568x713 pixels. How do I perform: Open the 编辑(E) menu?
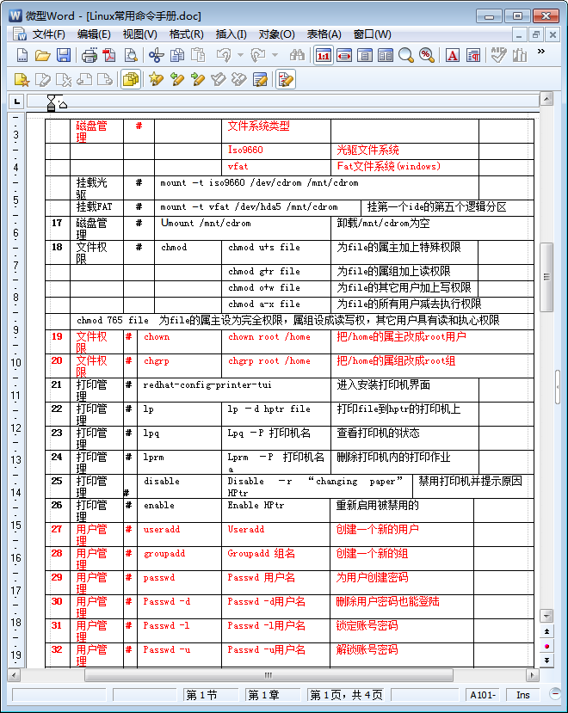[94, 34]
